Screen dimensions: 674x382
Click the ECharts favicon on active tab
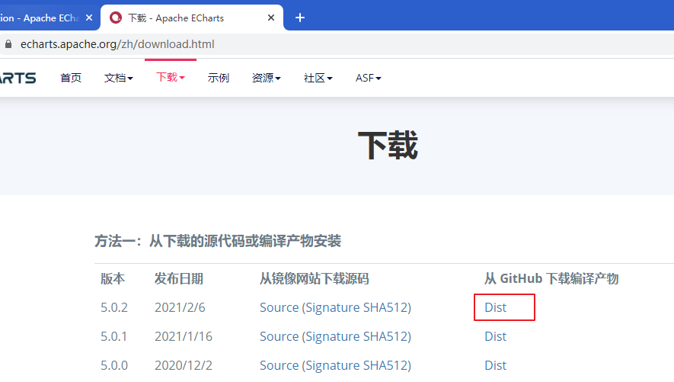pyautogui.click(x=116, y=18)
